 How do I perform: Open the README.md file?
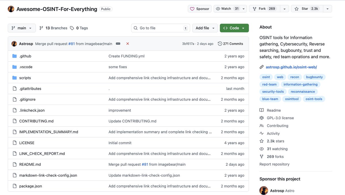(30, 164)
